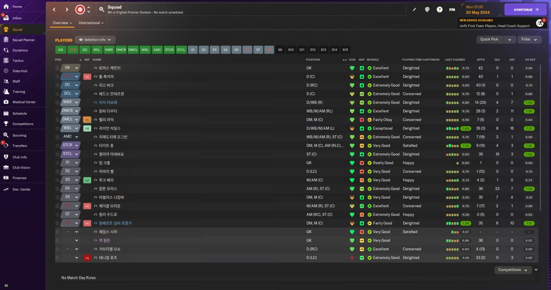Select the STCL position chip

[x=181, y=50]
